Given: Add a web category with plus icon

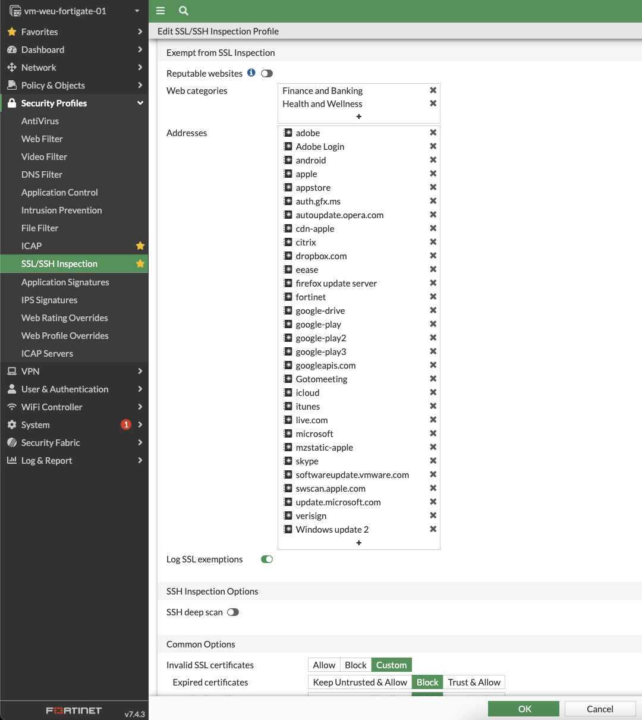Looking at the screenshot, I should tap(359, 117).
